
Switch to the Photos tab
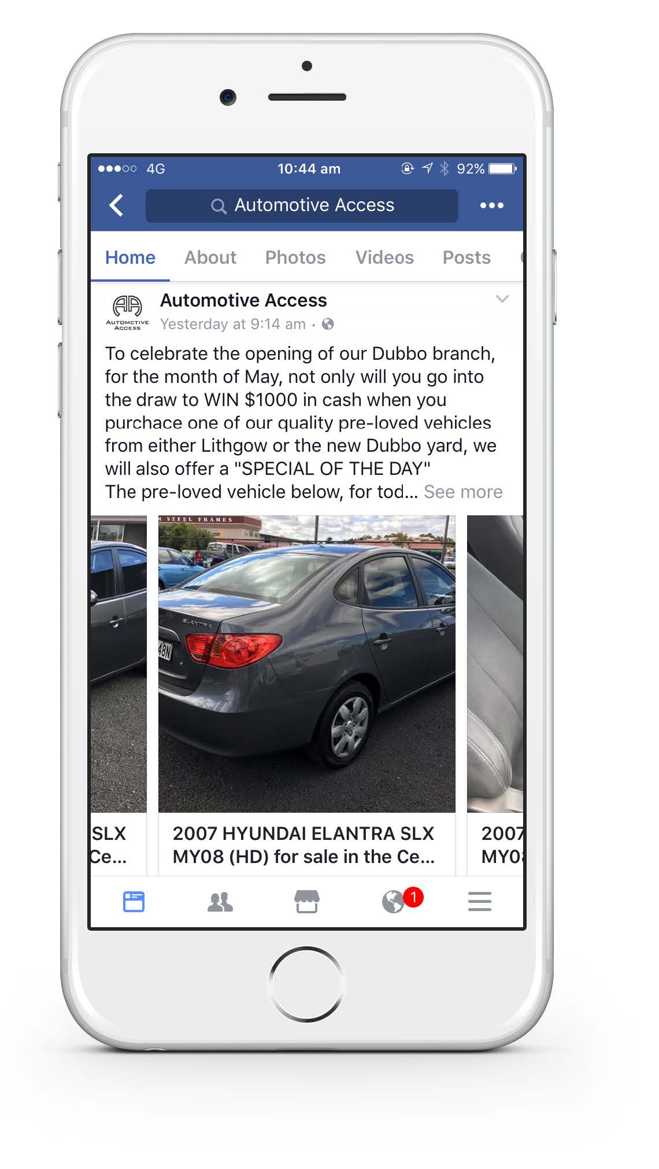pos(295,257)
